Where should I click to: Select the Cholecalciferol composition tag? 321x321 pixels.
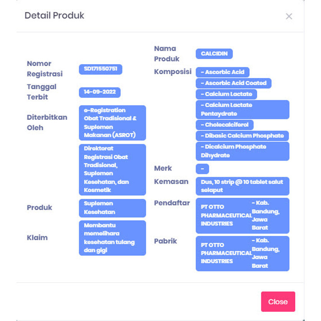pos(225,125)
